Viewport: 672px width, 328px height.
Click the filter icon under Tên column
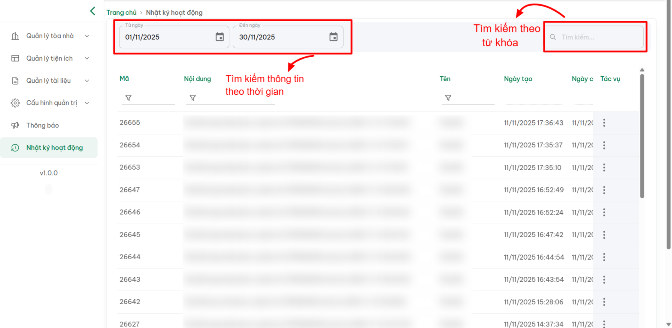click(x=448, y=98)
